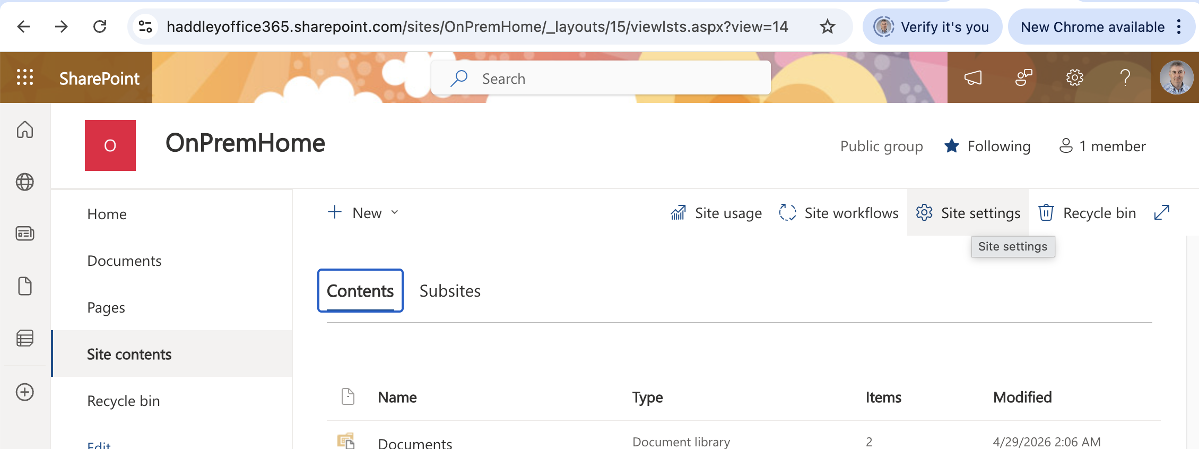The height and width of the screenshot is (449, 1199).
Task: Click the red OnPremHome site logo
Action: 110,145
